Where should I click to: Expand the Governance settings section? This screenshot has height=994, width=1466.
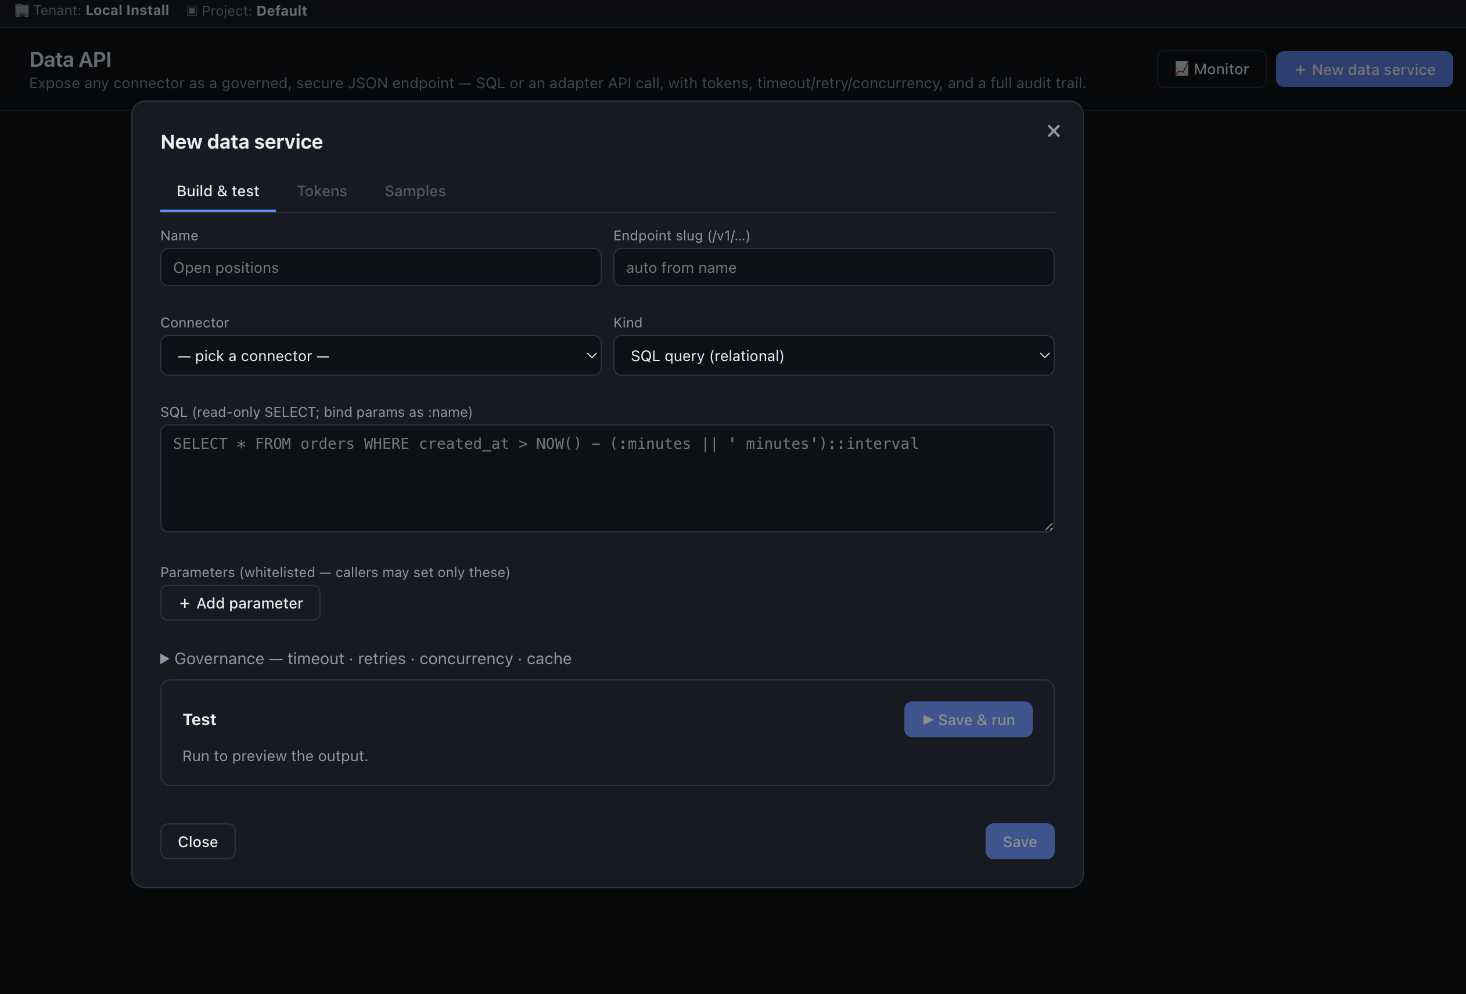click(366, 658)
